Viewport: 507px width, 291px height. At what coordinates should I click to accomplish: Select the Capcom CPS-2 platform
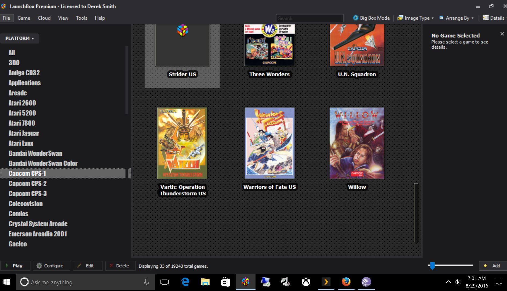coord(28,183)
